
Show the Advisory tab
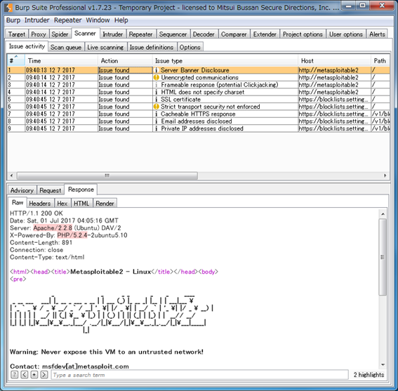(x=22, y=190)
